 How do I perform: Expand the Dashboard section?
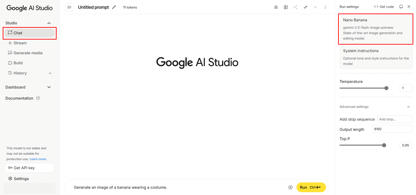tap(49, 87)
